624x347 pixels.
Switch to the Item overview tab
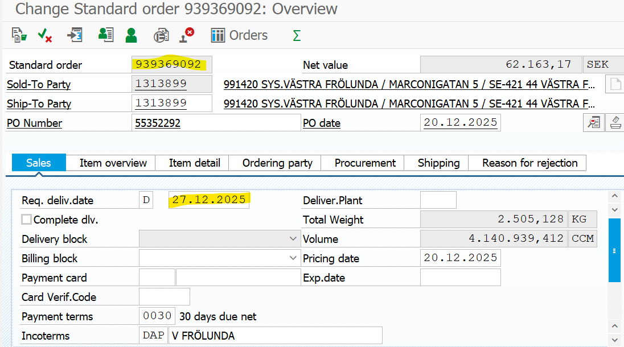point(113,163)
